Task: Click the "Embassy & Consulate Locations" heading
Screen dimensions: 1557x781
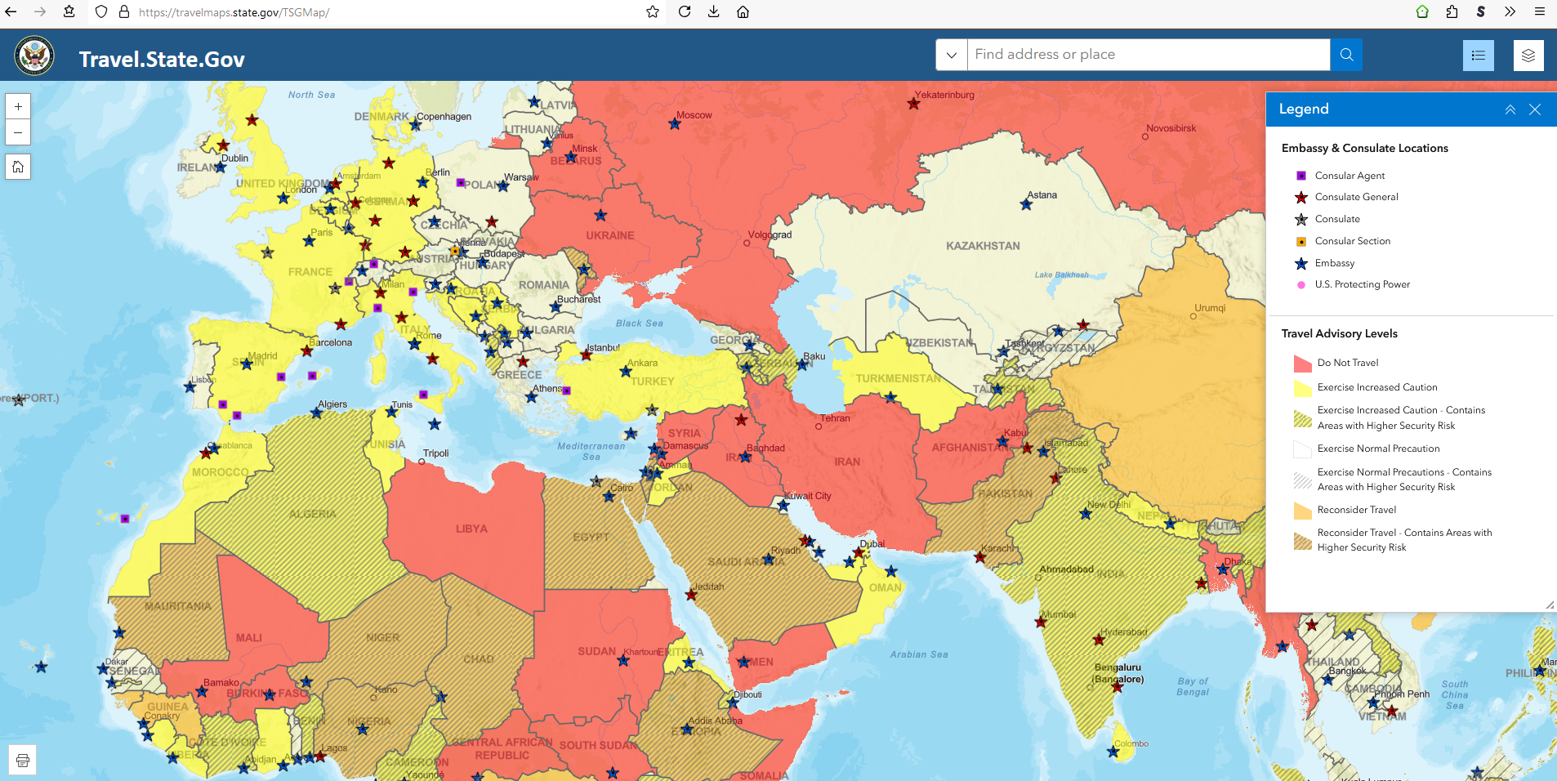Action: (x=1365, y=148)
